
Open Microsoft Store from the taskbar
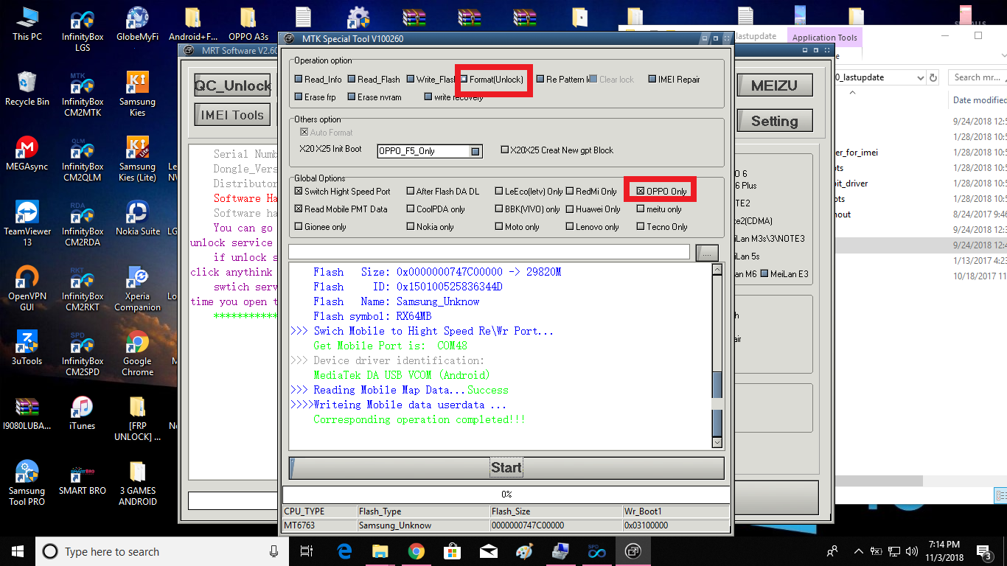[x=452, y=551]
